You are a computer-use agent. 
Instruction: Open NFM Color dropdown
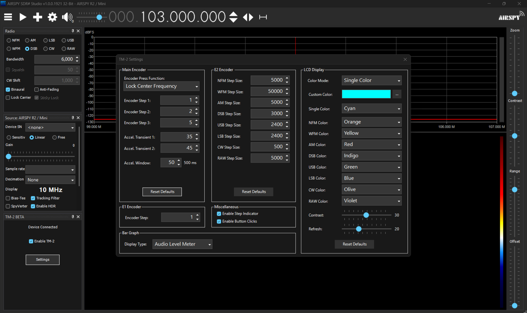[372, 122]
